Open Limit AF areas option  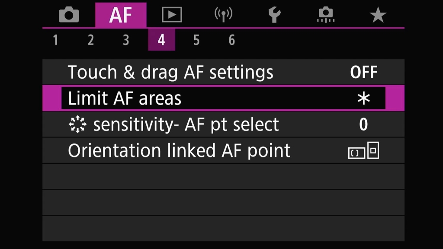(x=223, y=98)
